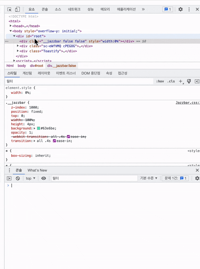Screen dimensions: 200x269
Task: Switch to the 네트워크 panel tab
Action: point(74,9)
